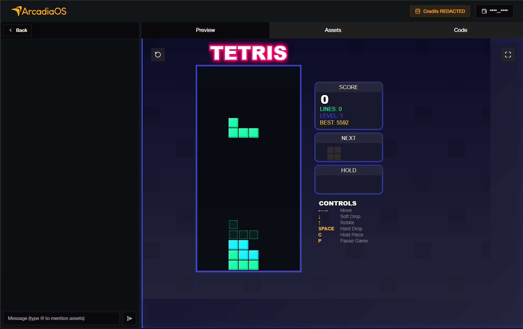Click the Move control label
Screen dimensions: 523x329
(x=346, y=210)
